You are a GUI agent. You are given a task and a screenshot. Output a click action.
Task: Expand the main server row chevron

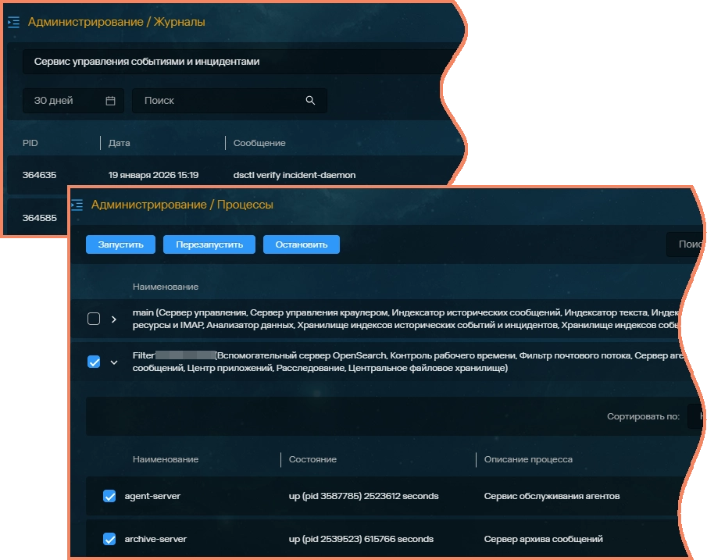coord(114,319)
